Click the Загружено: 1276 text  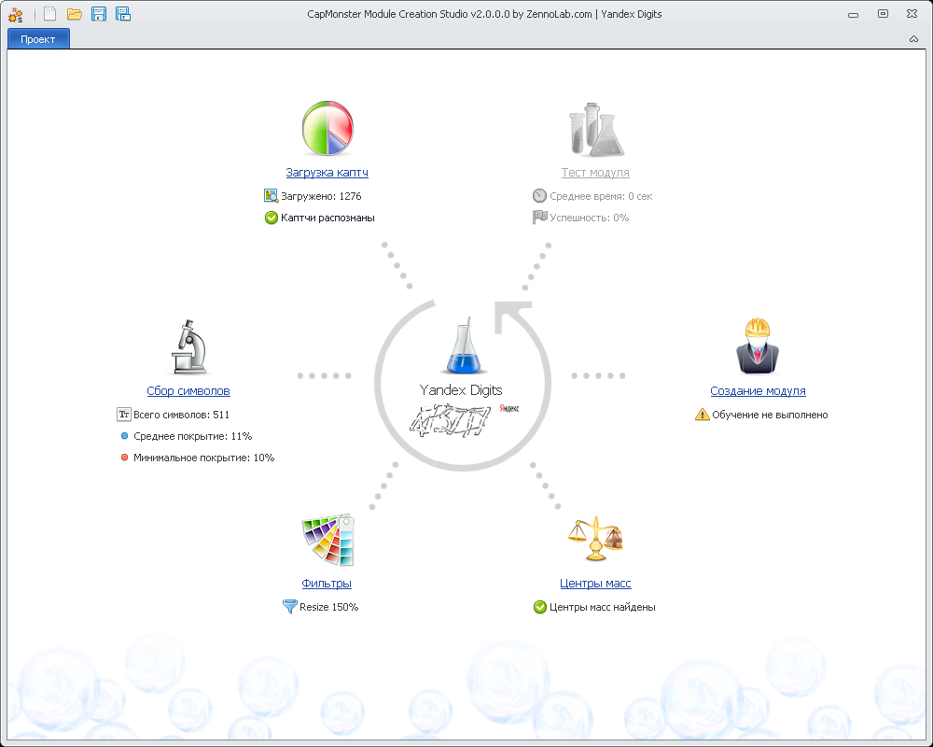click(321, 196)
